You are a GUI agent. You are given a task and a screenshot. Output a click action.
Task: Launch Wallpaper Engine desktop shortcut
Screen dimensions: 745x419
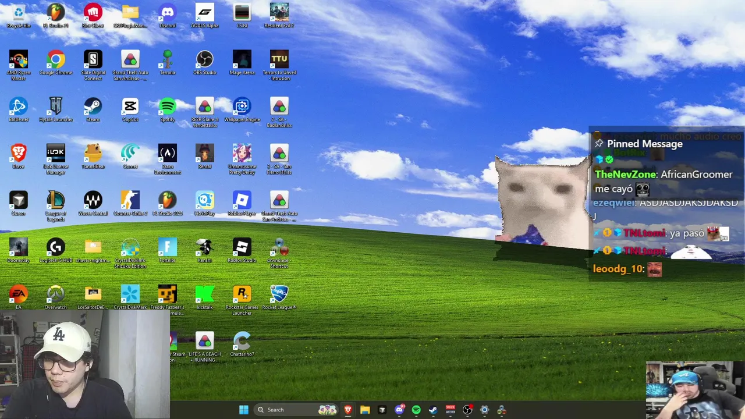242,110
